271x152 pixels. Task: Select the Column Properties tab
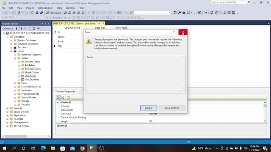pyautogui.click(x=65, y=92)
